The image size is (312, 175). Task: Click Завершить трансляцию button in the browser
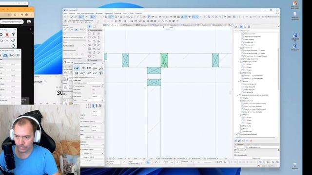[12, 21]
